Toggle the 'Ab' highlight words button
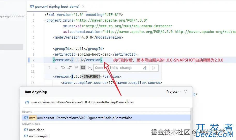The width and height of the screenshot is (236, 140). pyautogui.click(x=83, y=68)
